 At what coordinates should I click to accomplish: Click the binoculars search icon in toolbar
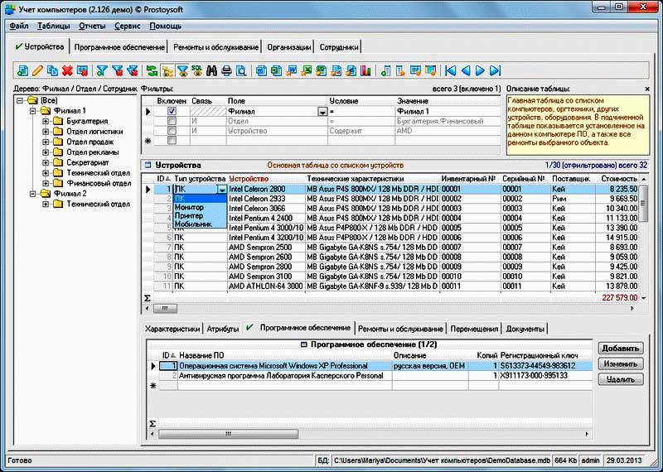pyautogui.click(x=211, y=71)
